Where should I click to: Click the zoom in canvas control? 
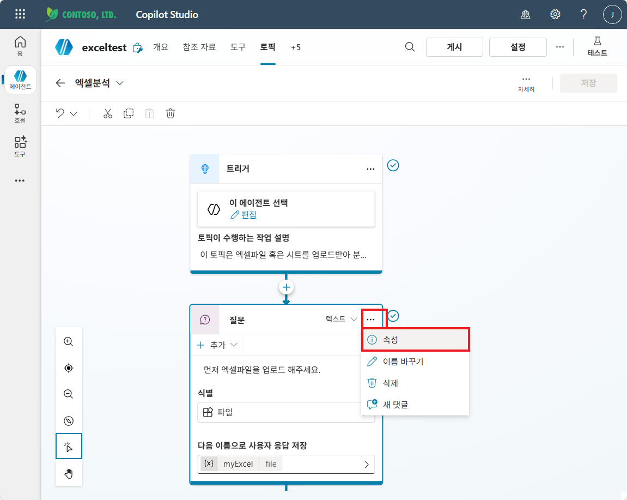69,341
